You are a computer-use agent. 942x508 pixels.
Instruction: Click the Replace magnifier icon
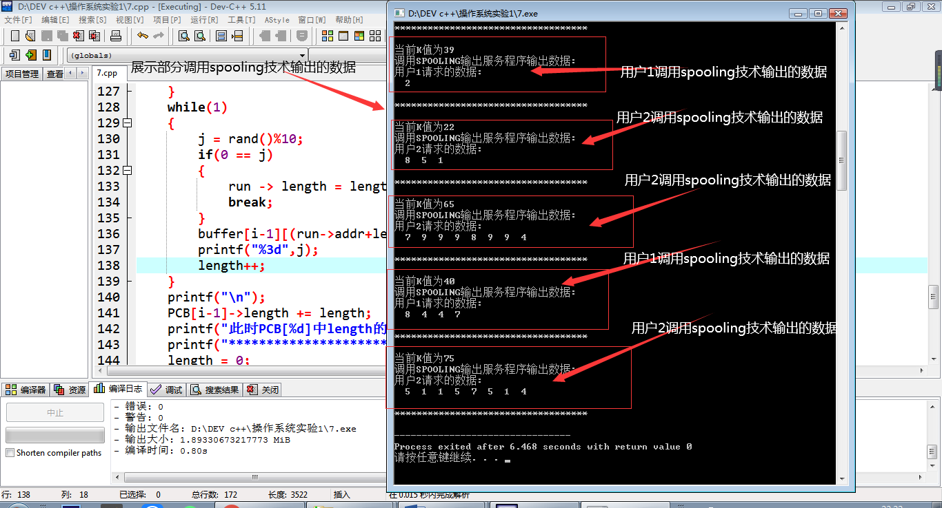[200, 36]
